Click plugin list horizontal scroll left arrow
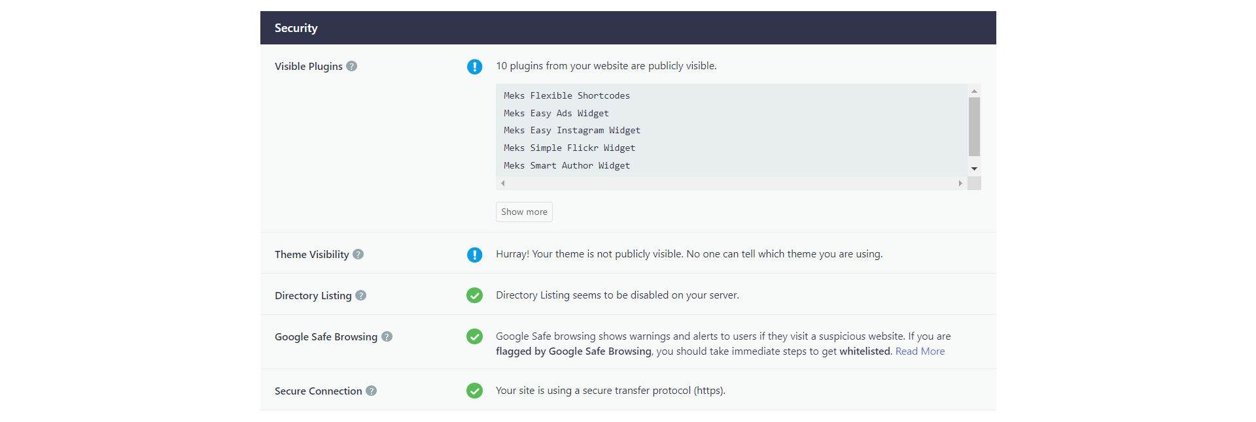Image resolution: width=1256 pixels, height=422 pixels. tap(502, 184)
